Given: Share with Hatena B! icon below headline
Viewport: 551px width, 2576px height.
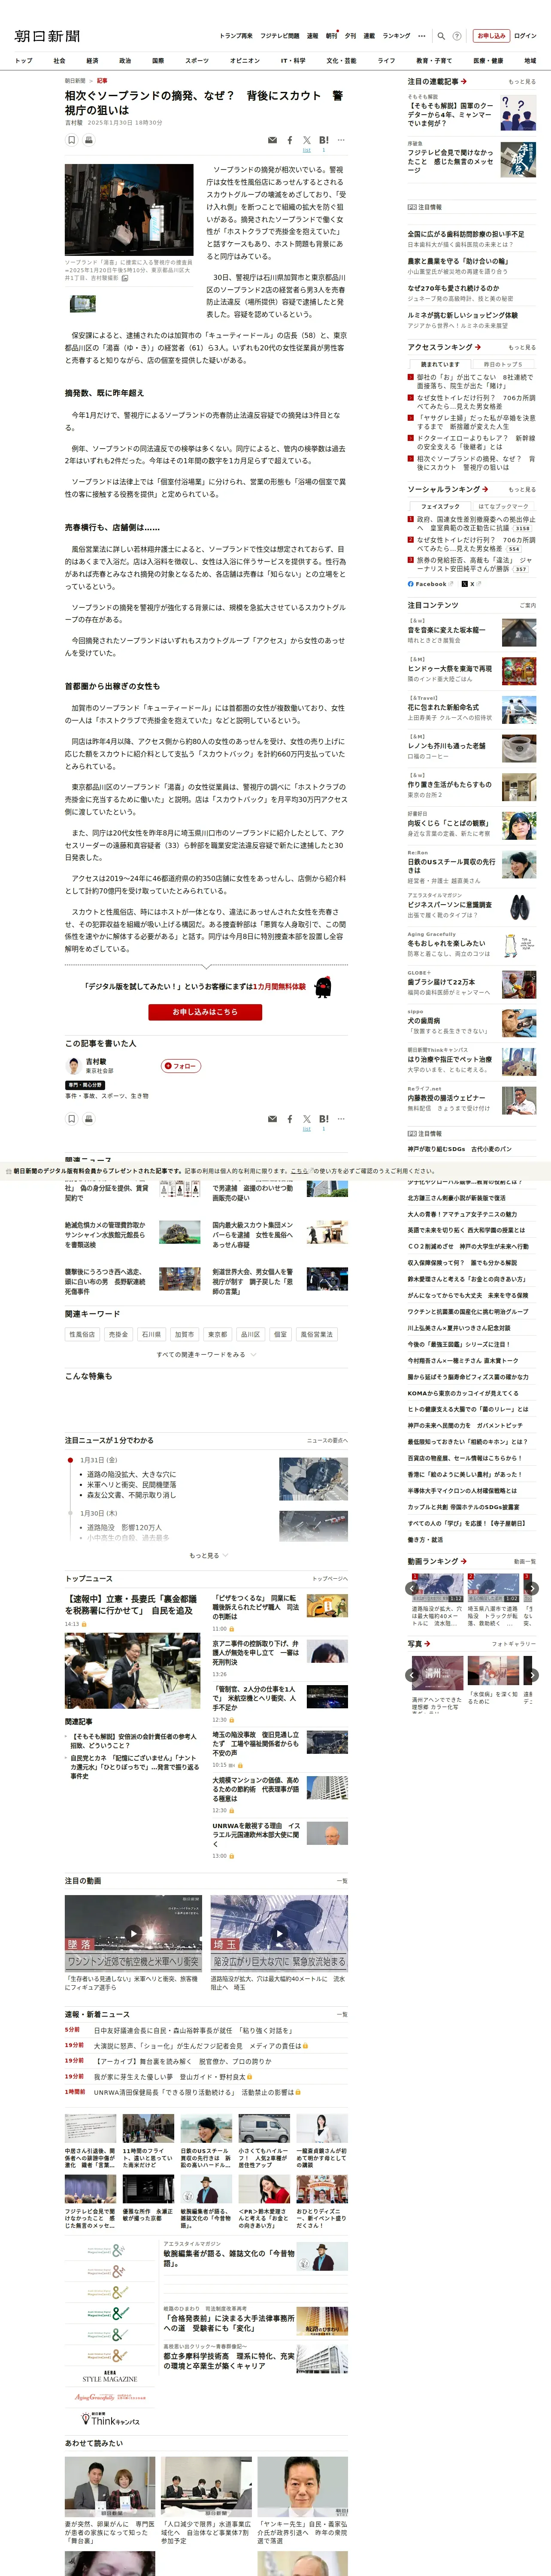Looking at the screenshot, I should click(323, 140).
